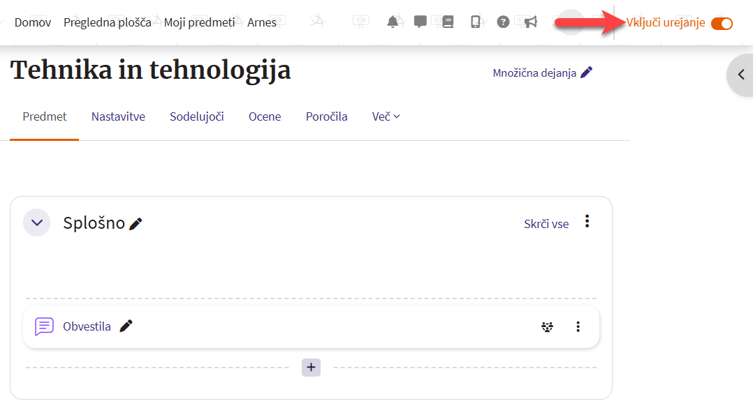Viewport: 753px width, 408px height.
Task: Open the Splošno section three-dot menu
Action: [587, 222]
